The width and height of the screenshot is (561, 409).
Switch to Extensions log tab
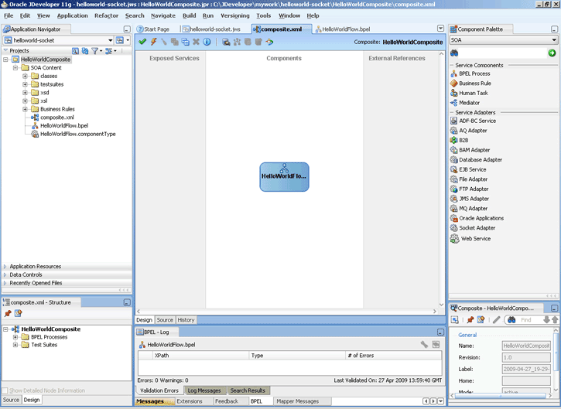pyautogui.click(x=190, y=401)
